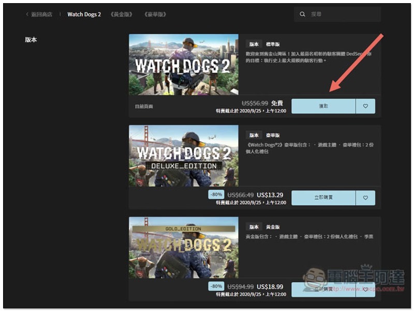Switch to the 《豪華版》 tab
The width and height of the screenshot is (414, 312).
pyautogui.click(x=155, y=15)
